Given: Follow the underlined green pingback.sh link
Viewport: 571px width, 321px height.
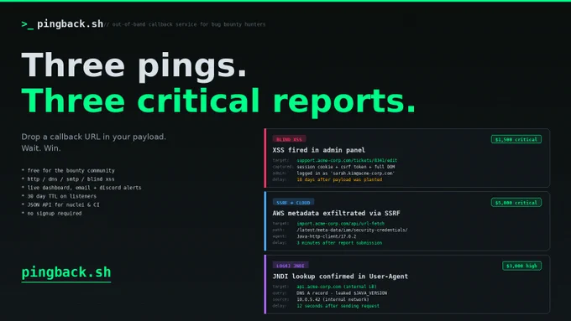Looking at the screenshot, I should pos(65,272).
